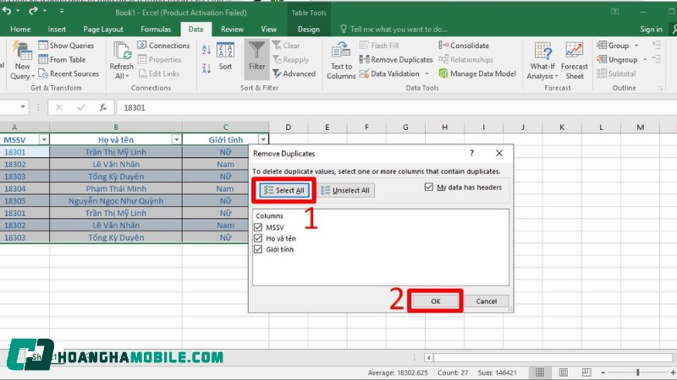Click the zoom slider handle
677x380 pixels.
tap(638, 372)
